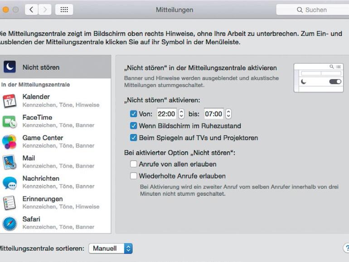Select the Mail row label
Screen dimensions: 349x262
pos(29,158)
